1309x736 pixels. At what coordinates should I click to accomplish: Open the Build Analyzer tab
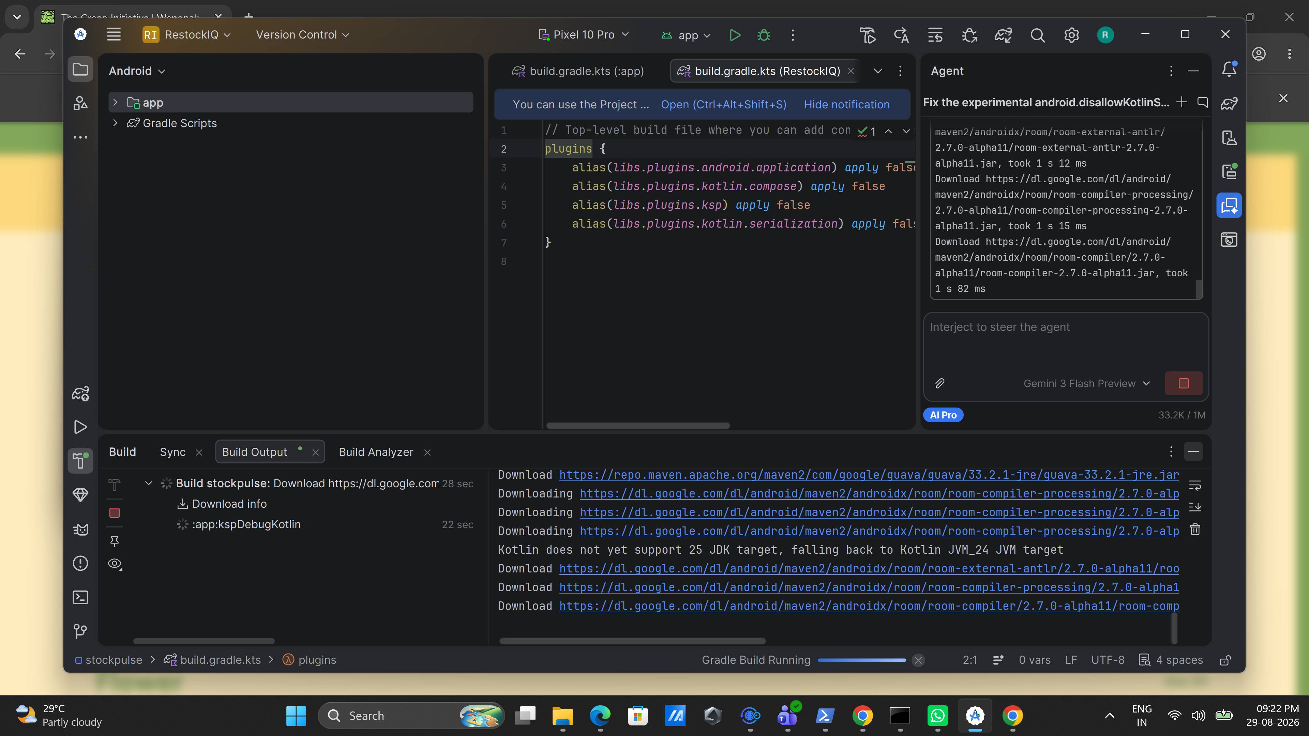click(x=376, y=452)
